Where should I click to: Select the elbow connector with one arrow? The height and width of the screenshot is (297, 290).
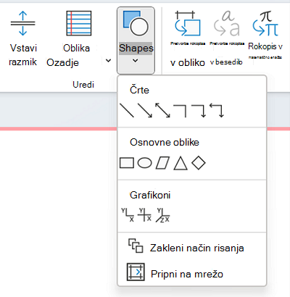(198, 111)
